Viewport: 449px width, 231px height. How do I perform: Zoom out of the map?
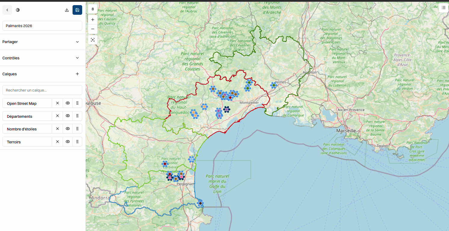click(x=93, y=29)
